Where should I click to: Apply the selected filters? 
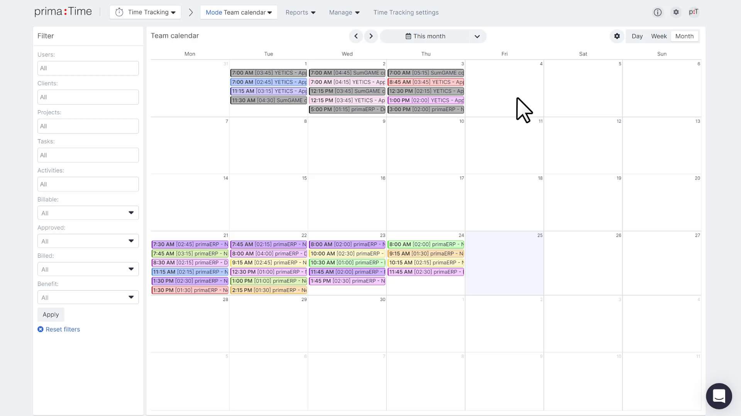pyautogui.click(x=51, y=315)
